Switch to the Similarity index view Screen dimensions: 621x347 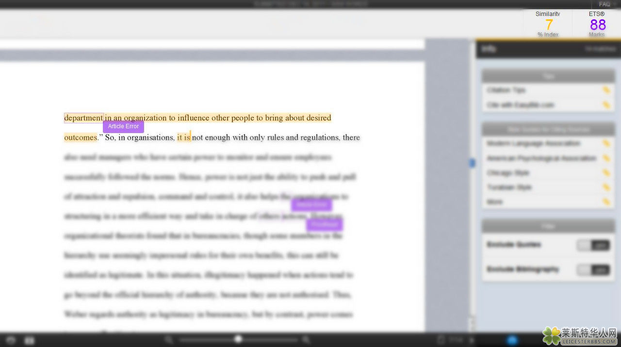(548, 24)
